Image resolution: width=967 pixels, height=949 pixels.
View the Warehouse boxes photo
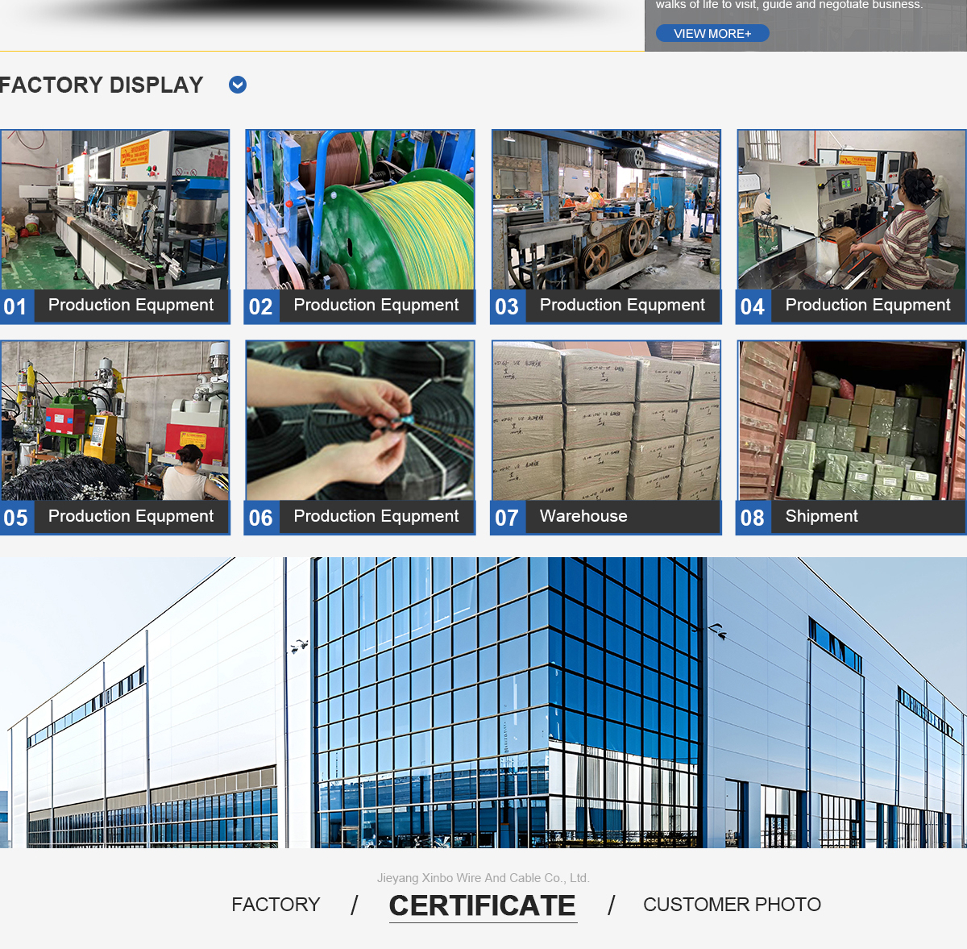point(606,421)
